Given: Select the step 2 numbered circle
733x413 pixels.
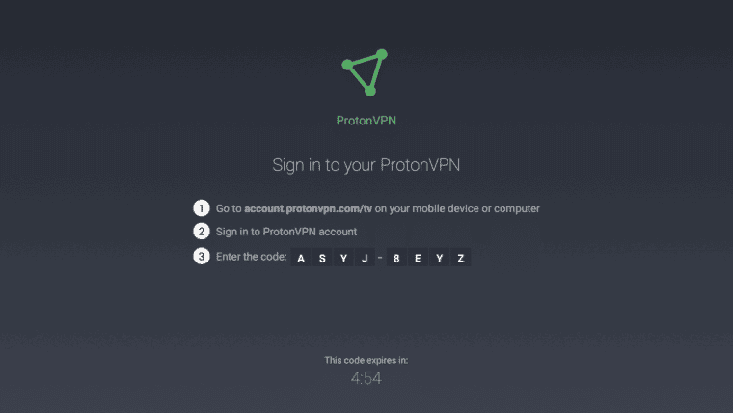Looking at the screenshot, I should click(x=202, y=232).
